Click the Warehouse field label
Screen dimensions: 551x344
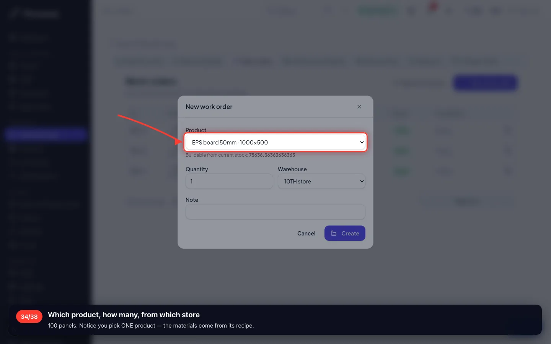coord(292,169)
